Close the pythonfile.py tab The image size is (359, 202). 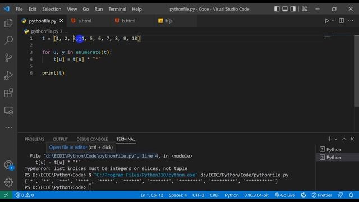pos(61,21)
